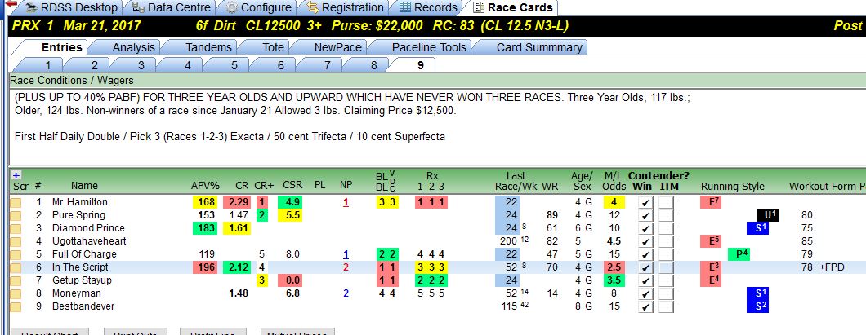Open the Paceline Tools sub-tab

pyautogui.click(x=429, y=47)
